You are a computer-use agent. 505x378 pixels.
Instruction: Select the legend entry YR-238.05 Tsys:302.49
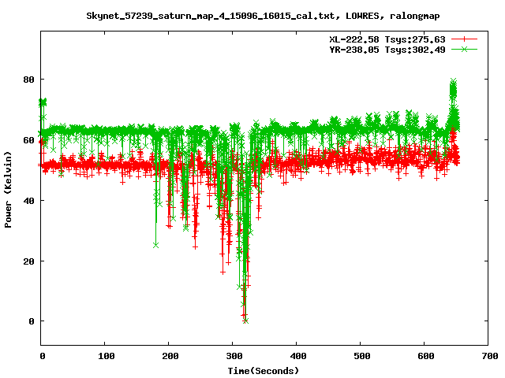(x=387, y=50)
